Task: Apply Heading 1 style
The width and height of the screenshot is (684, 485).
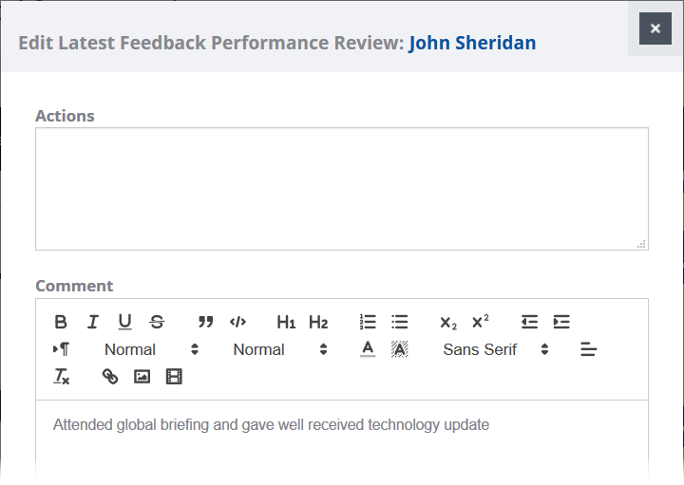Action: pyautogui.click(x=286, y=322)
